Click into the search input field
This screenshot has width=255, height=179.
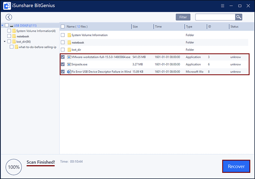(x=215, y=17)
